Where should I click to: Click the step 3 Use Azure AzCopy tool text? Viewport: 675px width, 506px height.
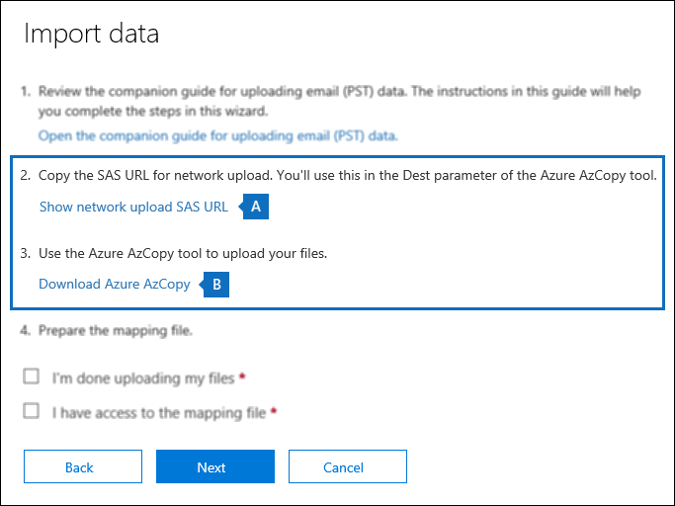tap(183, 253)
